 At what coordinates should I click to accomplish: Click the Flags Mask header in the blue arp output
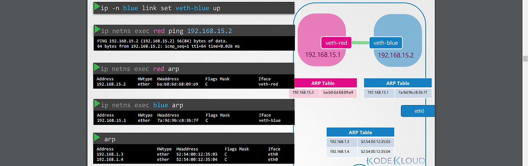(x=217, y=115)
